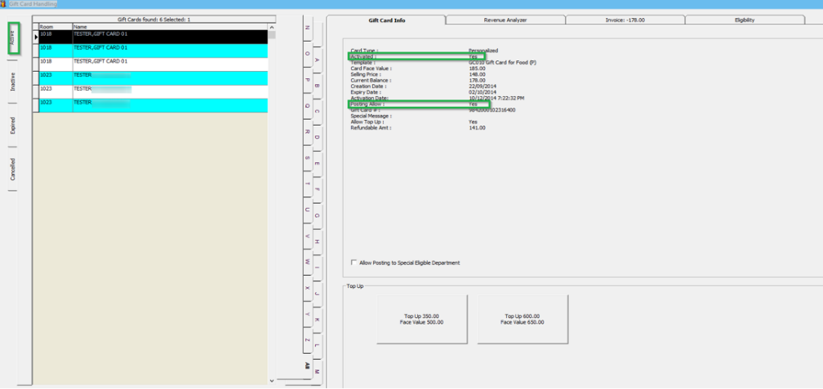Viewport: 823px width, 389px height.
Task: Click the gift card list scroll-down arrow
Action: pyautogui.click(x=271, y=381)
